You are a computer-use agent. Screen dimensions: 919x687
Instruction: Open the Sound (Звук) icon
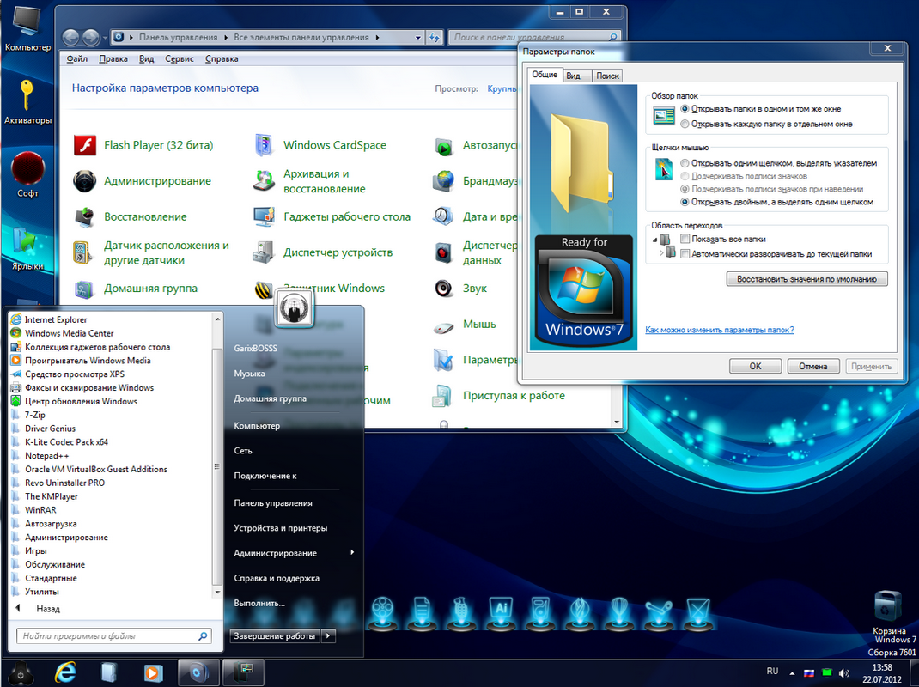443,289
